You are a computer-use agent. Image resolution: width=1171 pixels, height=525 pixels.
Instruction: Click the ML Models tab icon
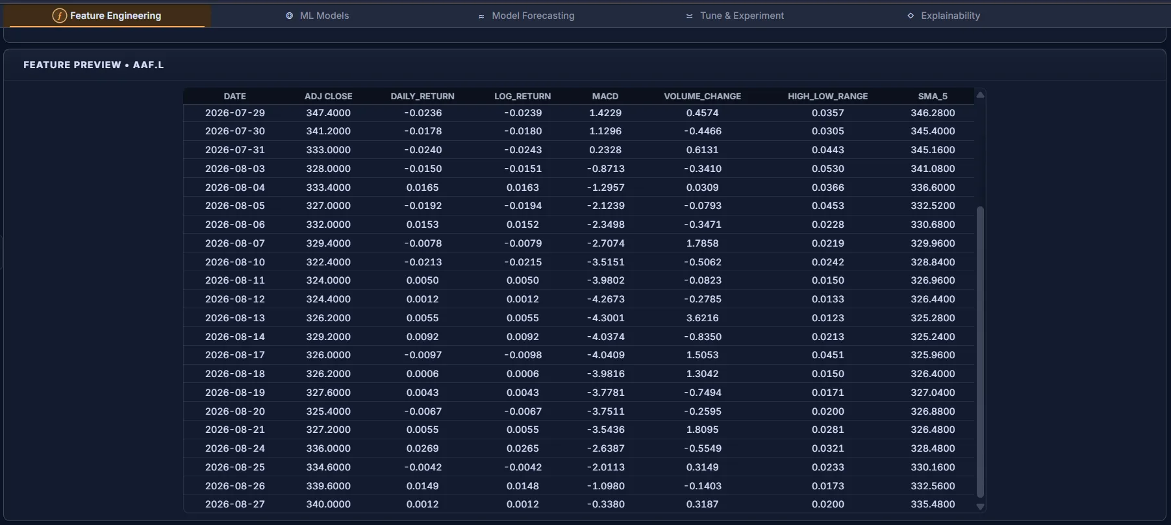point(290,16)
